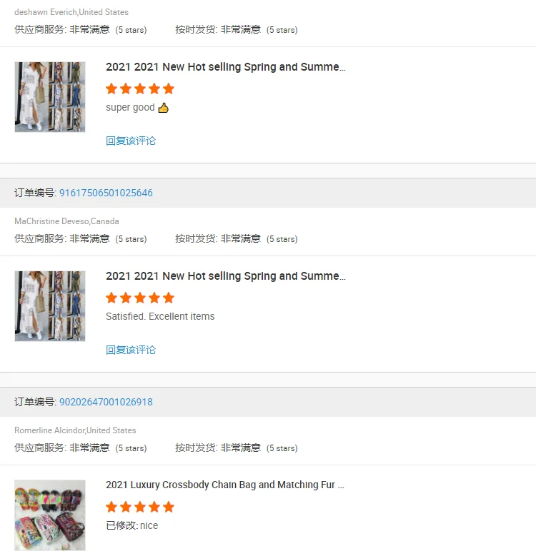
Task: Click the third star on the Crossbody Chain Bag review
Action: tap(140, 507)
